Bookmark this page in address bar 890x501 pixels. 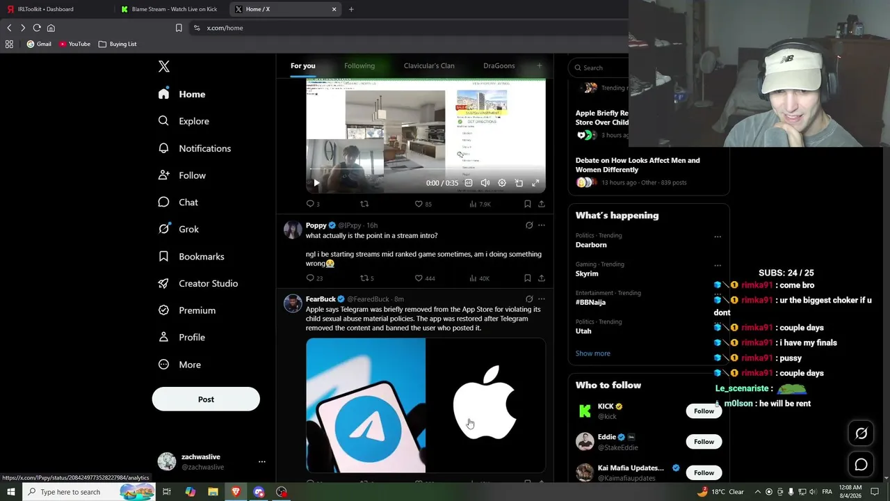[179, 28]
